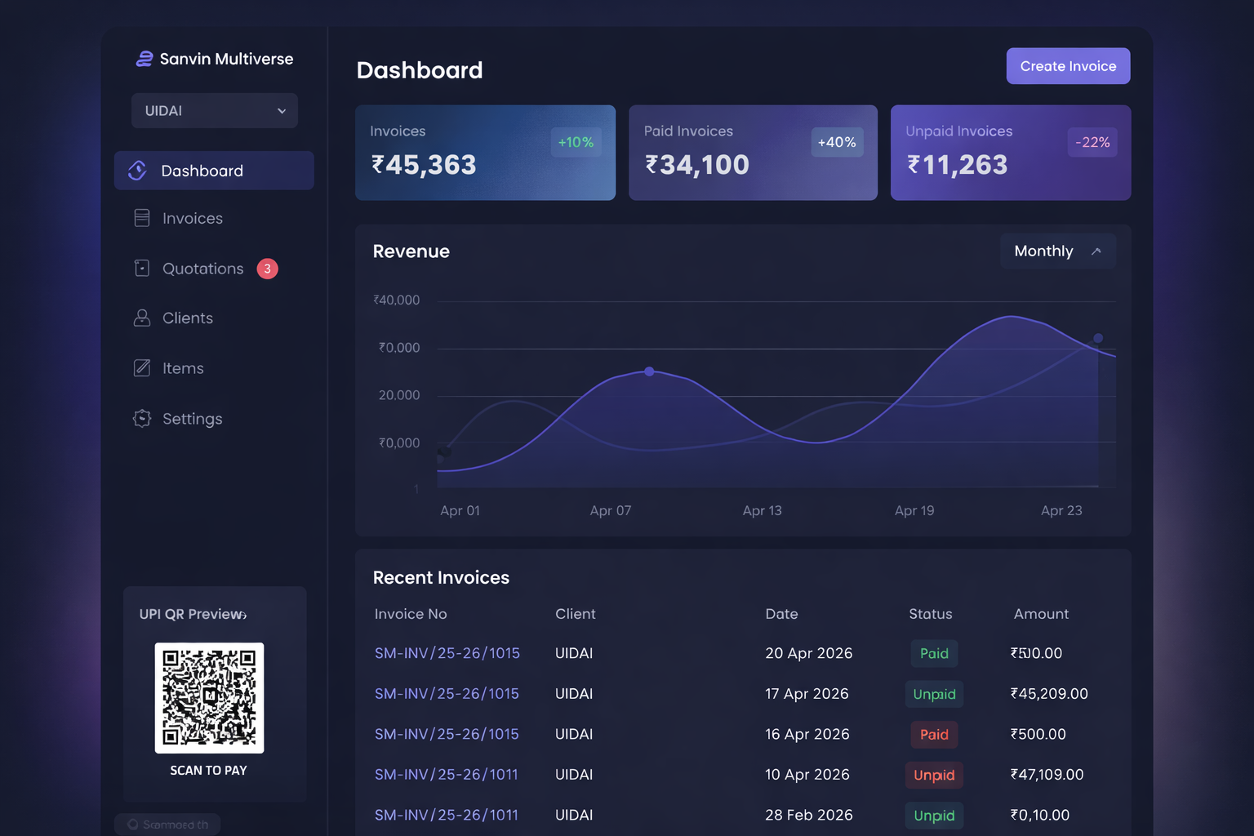This screenshot has height=836, width=1254.
Task: Click the refresh icon beside UPI QR Preview
Action: pos(244,613)
